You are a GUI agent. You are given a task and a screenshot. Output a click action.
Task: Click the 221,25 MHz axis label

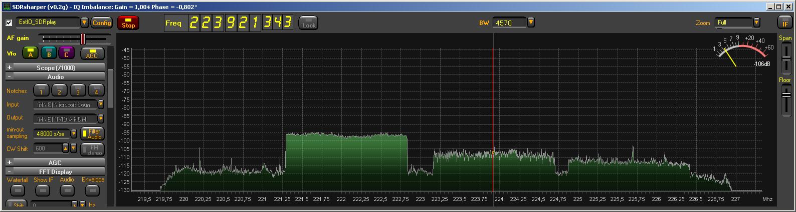point(282,199)
